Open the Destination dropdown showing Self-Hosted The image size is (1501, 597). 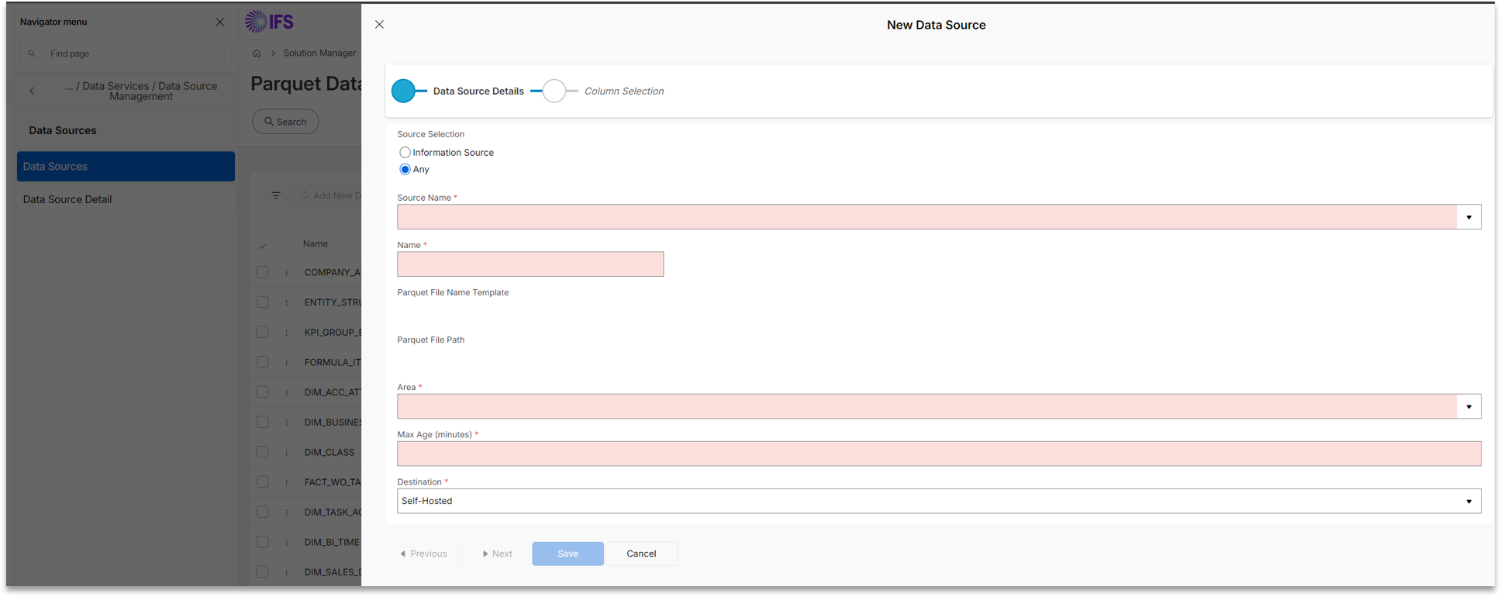click(939, 501)
